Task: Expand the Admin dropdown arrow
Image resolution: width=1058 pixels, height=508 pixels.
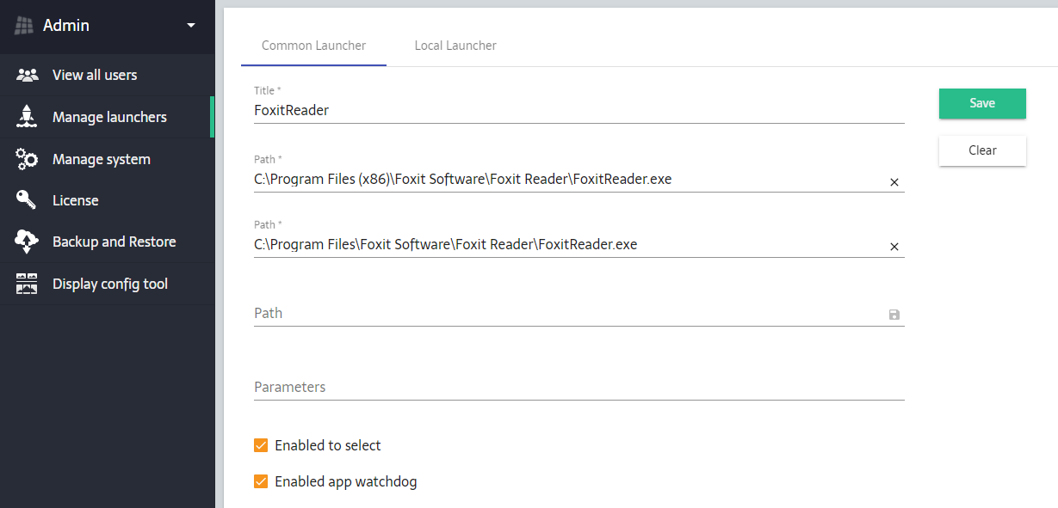Action: coord(191,26)
